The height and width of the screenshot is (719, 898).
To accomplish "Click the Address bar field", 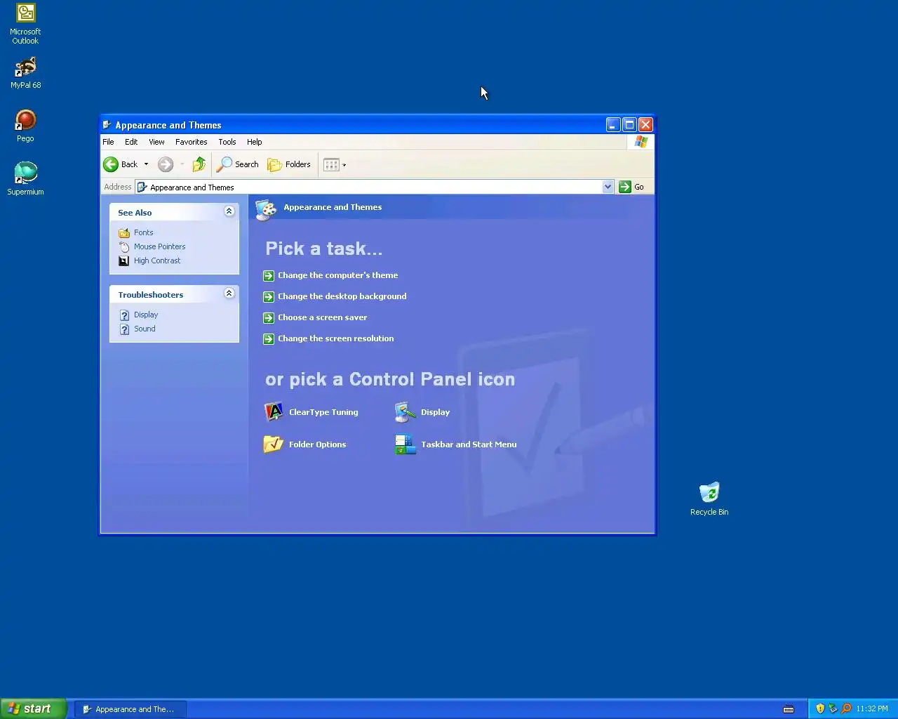I will [375, 187].
